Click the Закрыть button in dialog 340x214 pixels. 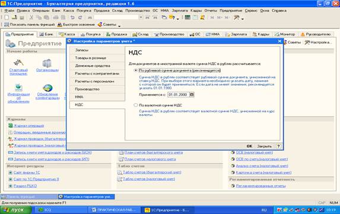pyautogui.click(x=264, y=146)
